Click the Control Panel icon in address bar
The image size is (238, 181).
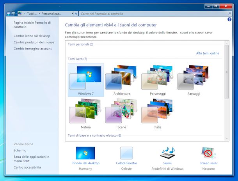click(x=20, y=14)
